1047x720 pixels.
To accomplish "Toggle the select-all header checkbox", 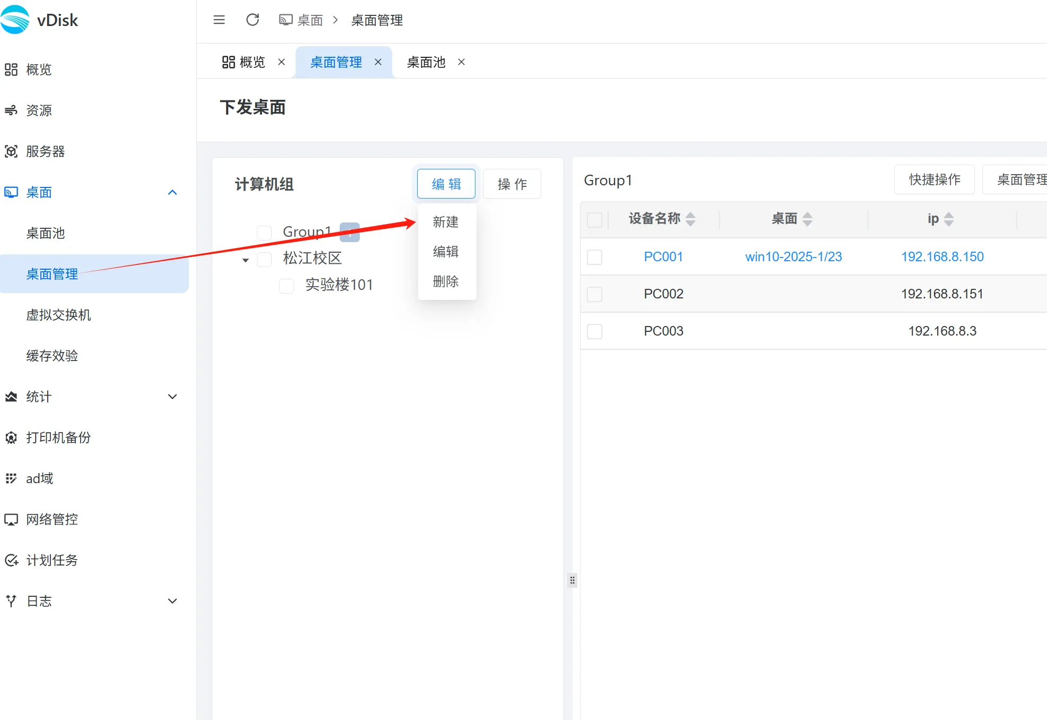I will [595, 220].
